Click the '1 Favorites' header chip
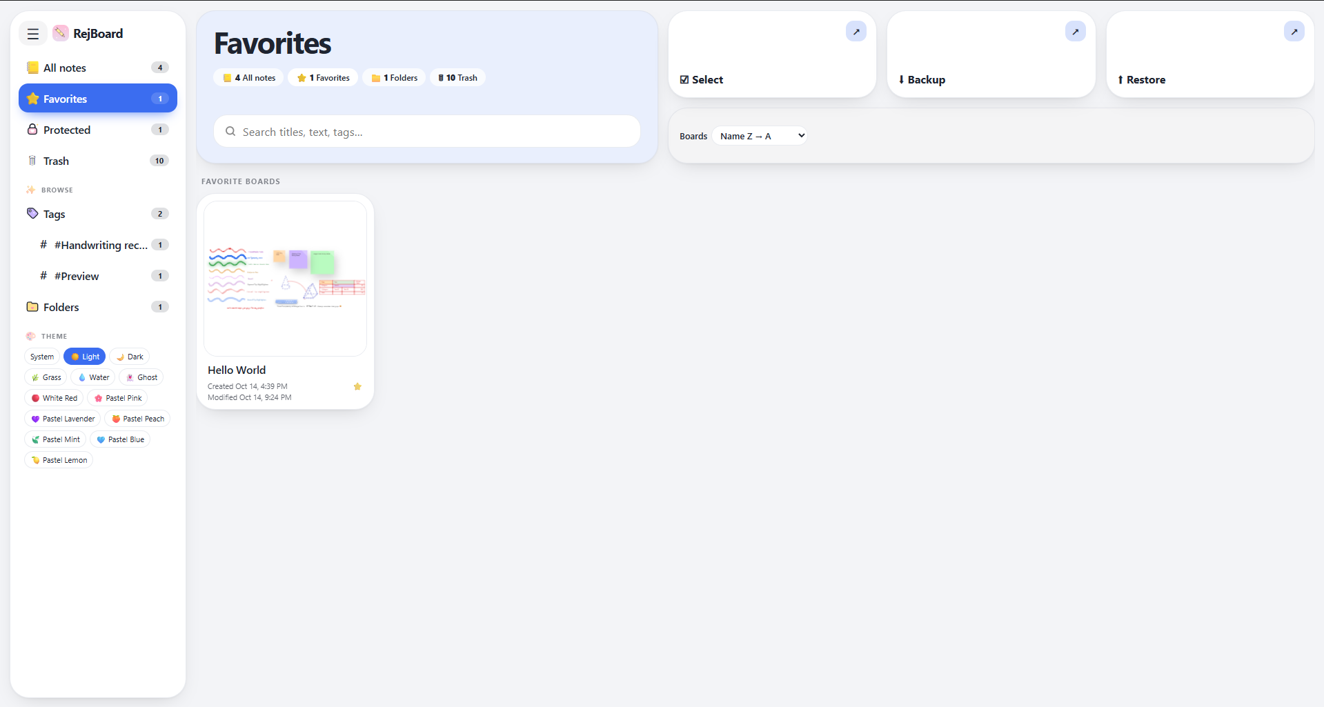The height and width of the screenshot is (707, 1324). pos(323,78)
